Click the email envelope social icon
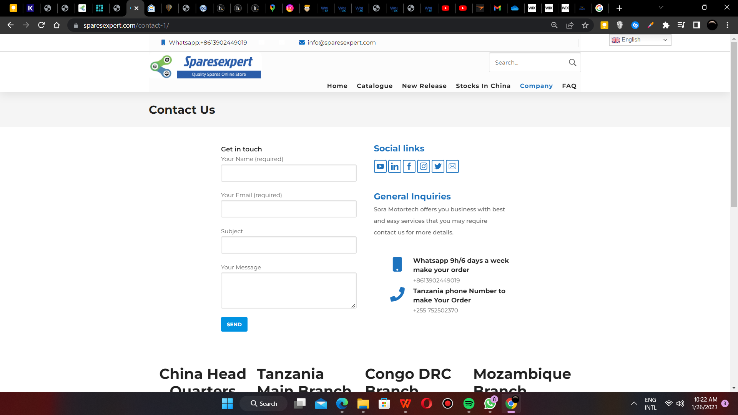This screenshot has height=415, width=738. [452, 166]
